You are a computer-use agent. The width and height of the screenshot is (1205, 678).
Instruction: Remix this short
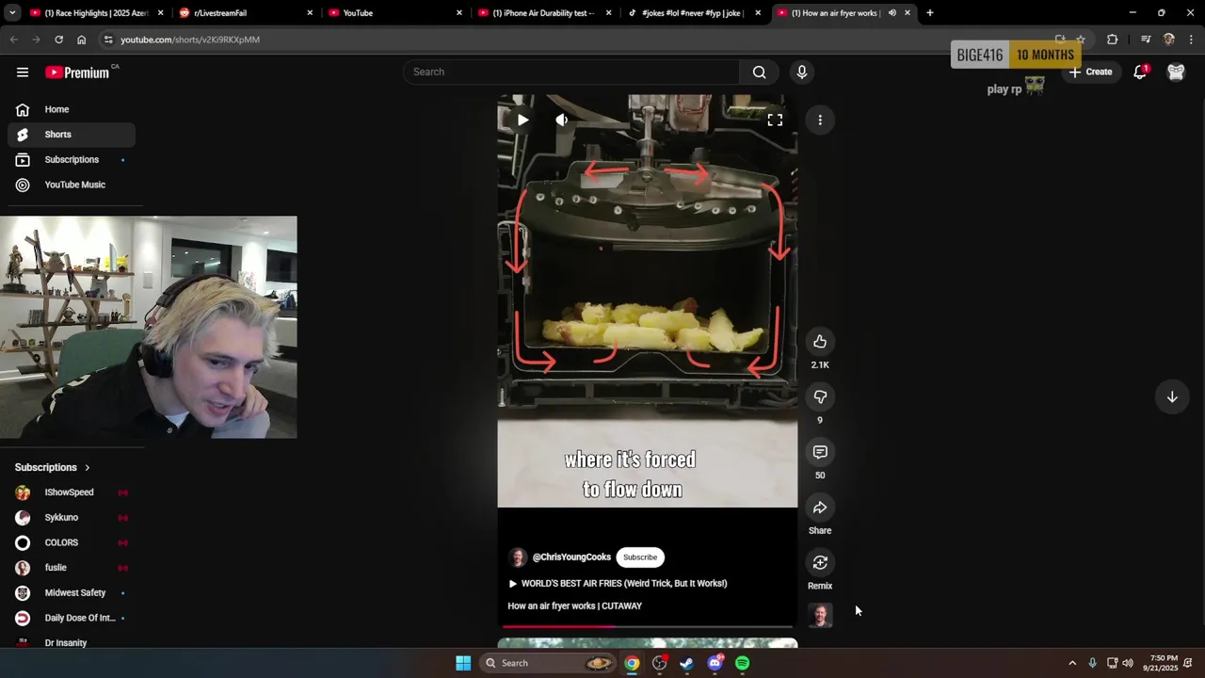pyautogui.click(x=820, y=563)
